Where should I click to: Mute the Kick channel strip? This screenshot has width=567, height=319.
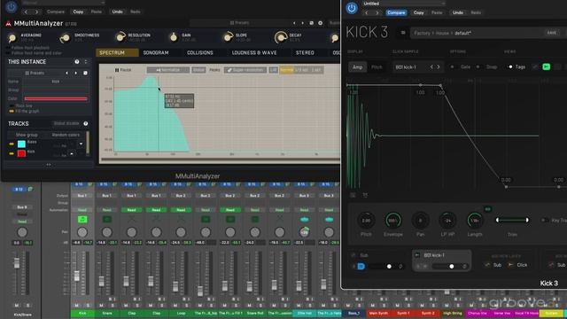coord(77,306)
